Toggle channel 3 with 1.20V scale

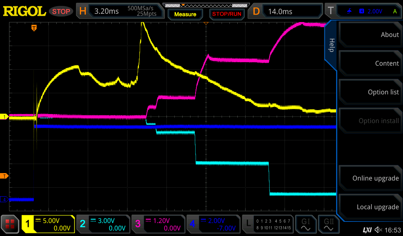[x=158, y=225]
